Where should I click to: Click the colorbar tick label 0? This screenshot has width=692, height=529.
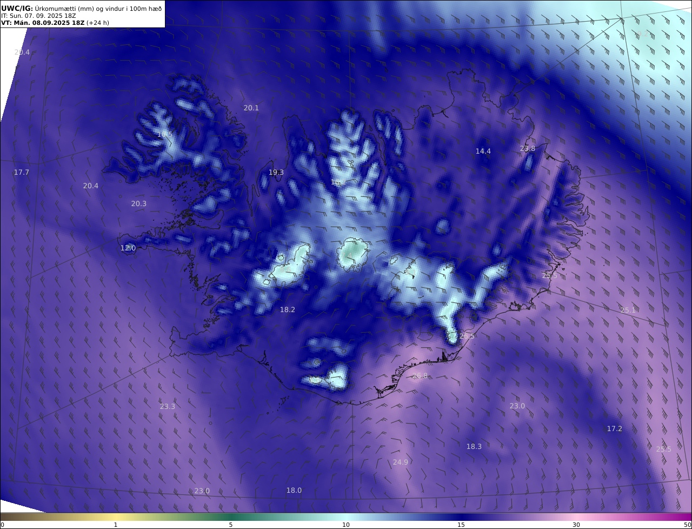[2, 525]
